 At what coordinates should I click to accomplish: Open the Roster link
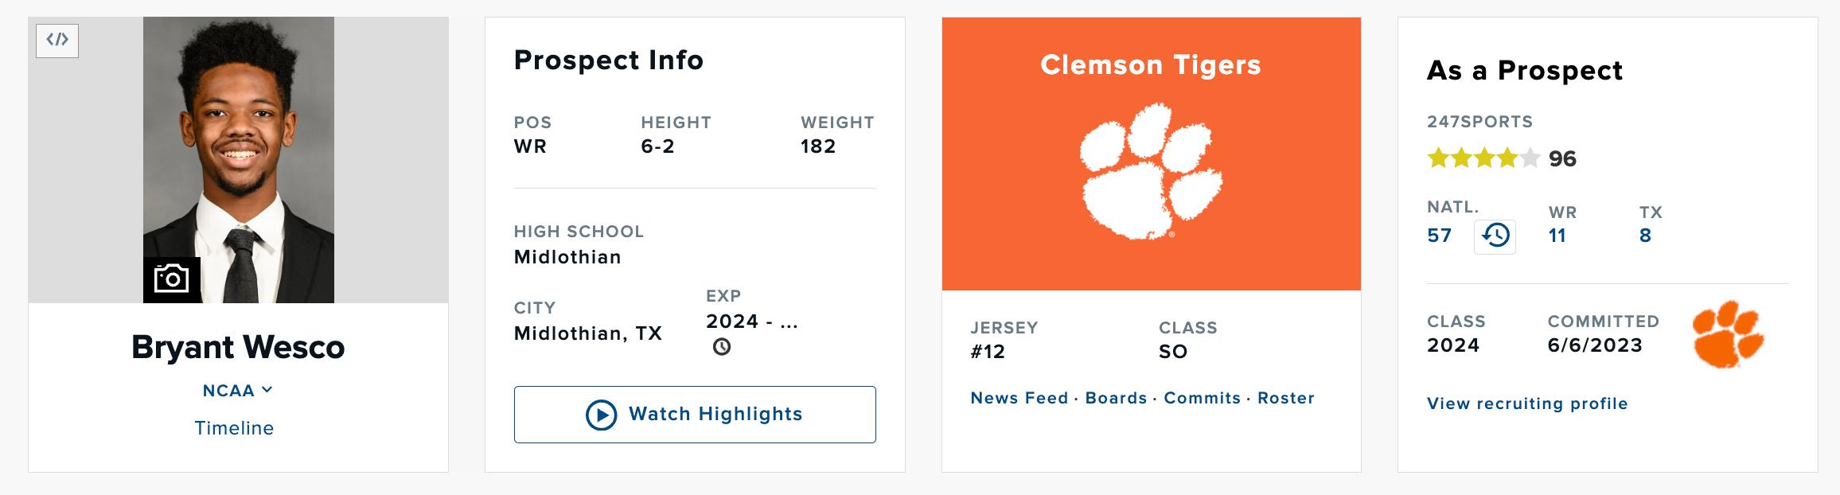coord(1285,398)
